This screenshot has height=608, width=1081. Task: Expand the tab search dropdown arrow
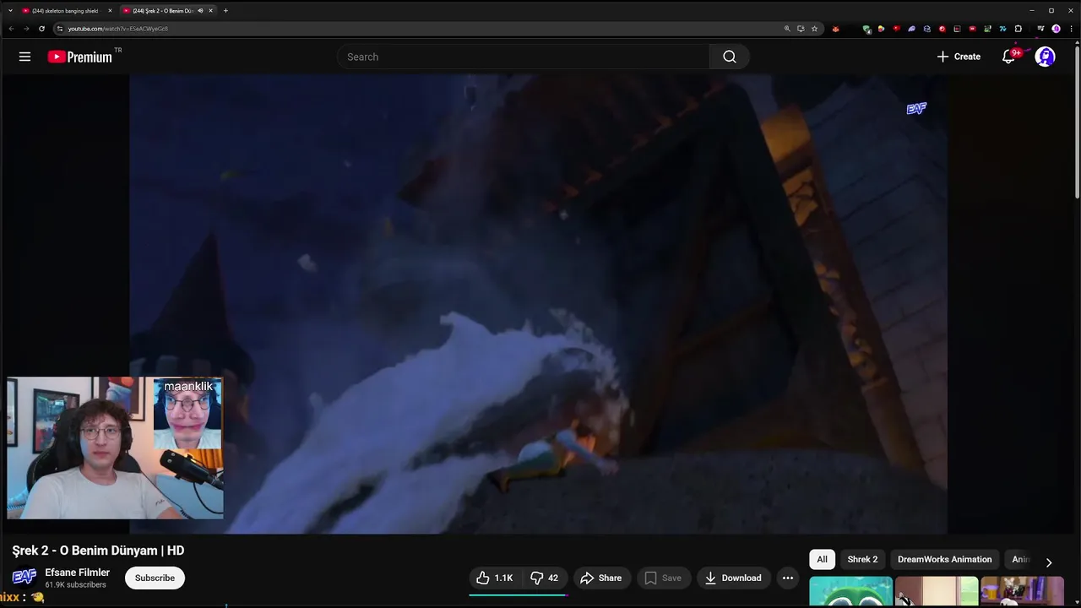pyautogui.click(x=10, y=11)
